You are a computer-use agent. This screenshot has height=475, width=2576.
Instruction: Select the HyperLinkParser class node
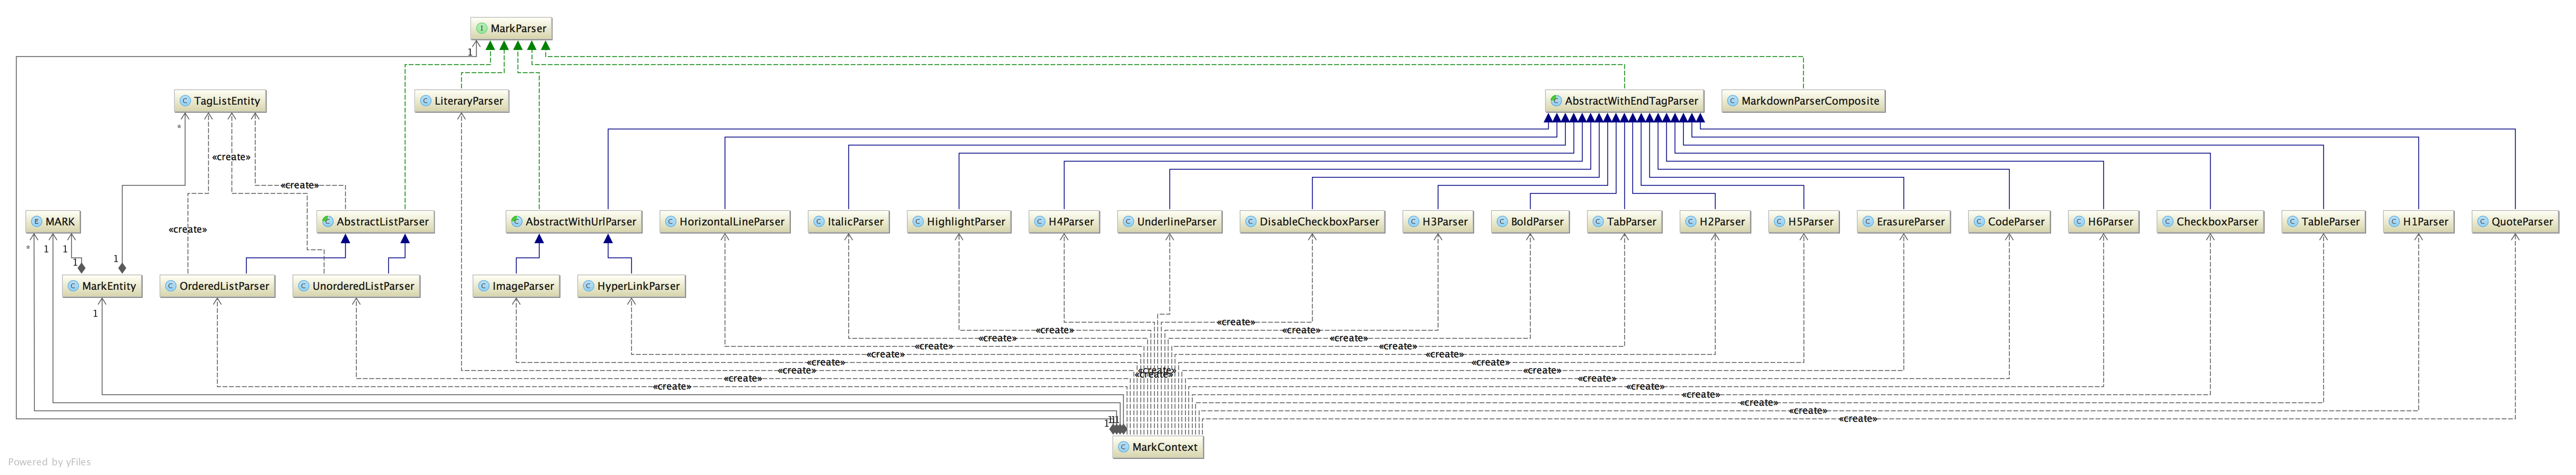[x=632, y=286]
